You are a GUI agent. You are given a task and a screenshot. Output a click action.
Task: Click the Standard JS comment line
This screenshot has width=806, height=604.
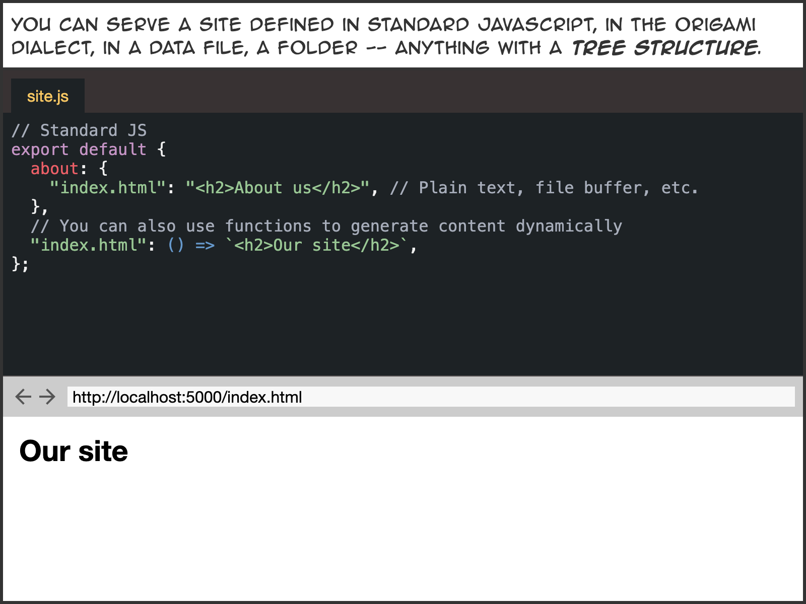(80, 130)
